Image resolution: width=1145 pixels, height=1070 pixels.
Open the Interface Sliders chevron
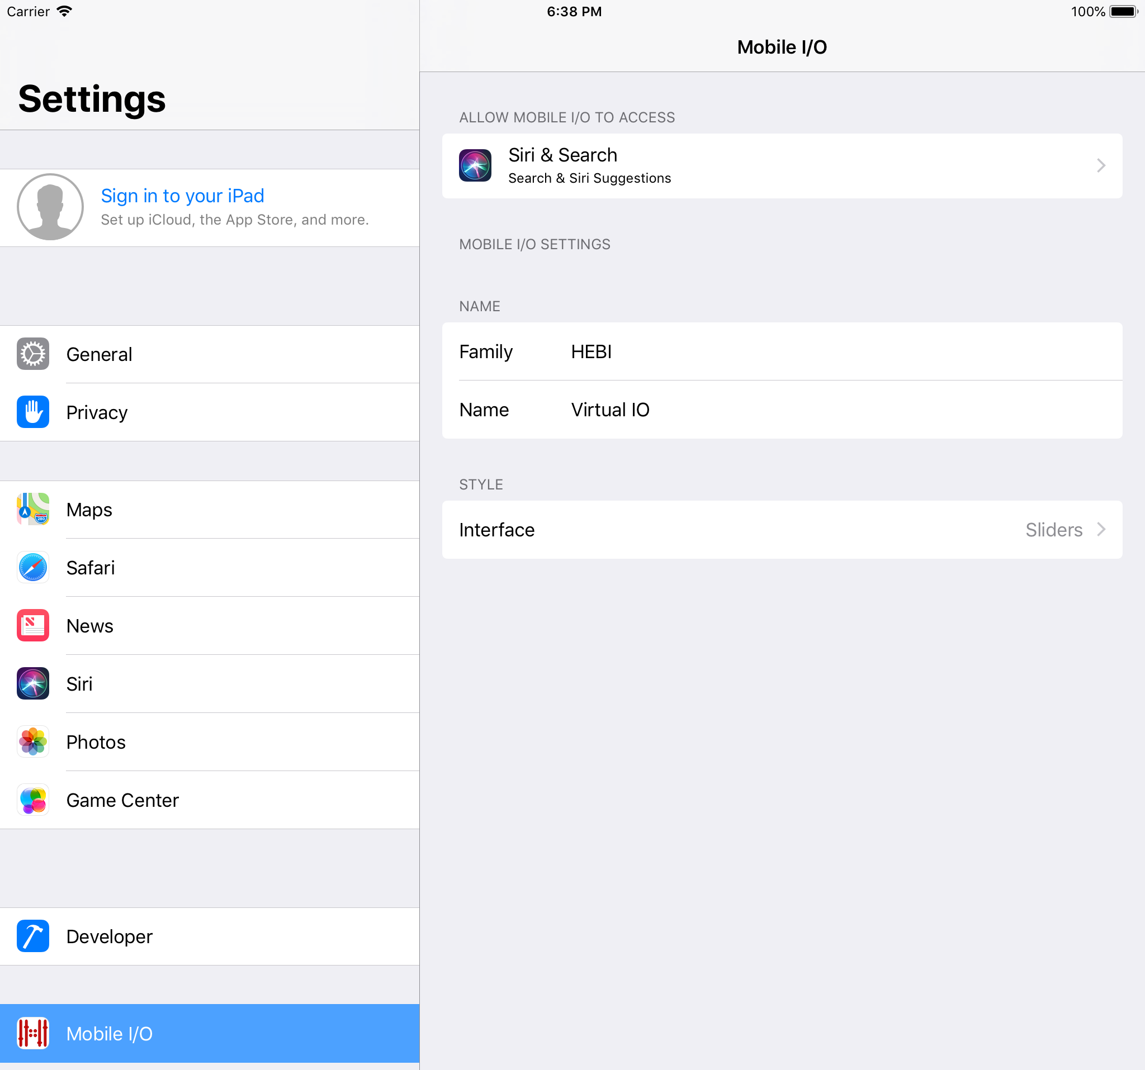[1101, 530]
